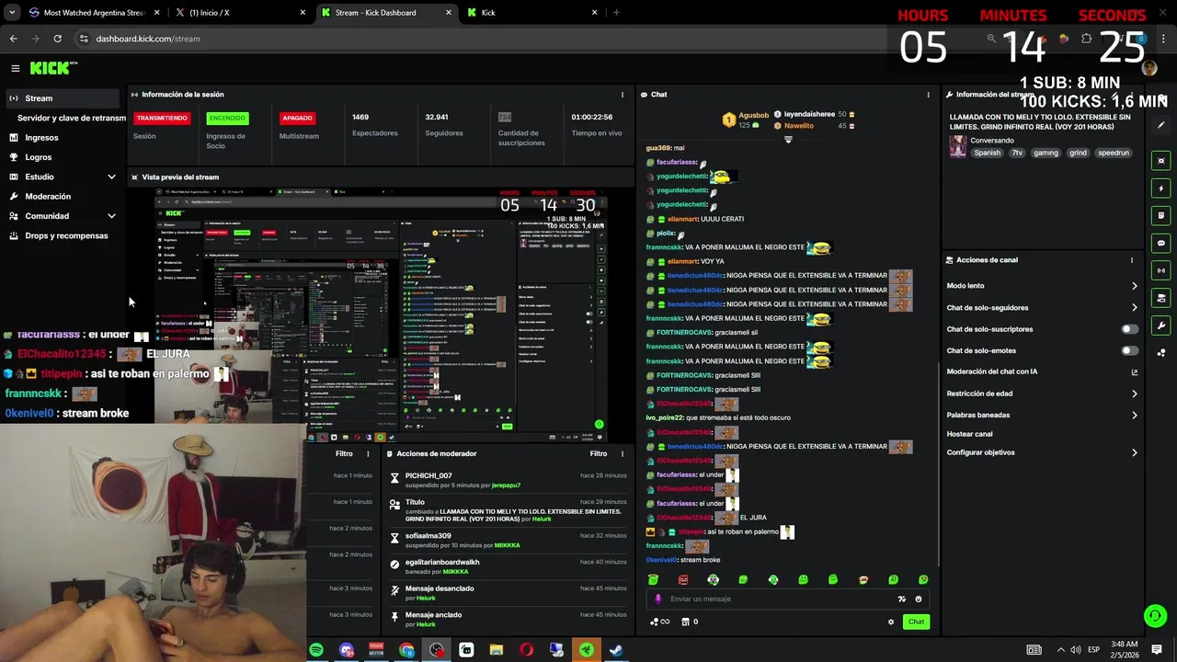Switch to the Kick browser tab
Viewport: 1177px width, 662px height.
click(533, 13)
